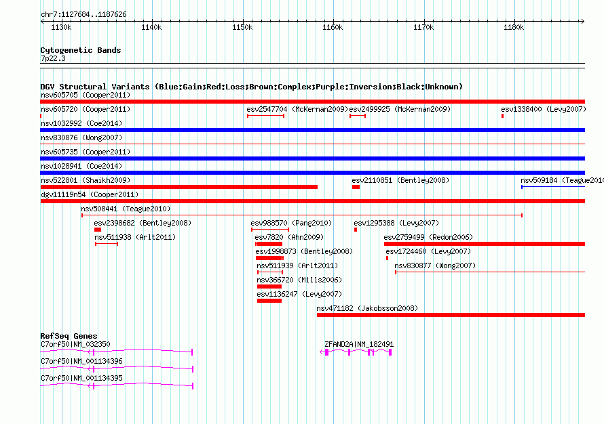The height and width of the screenshot is (424, 604).
Task: Open nsv1028941 (Coe2014) label
Action: pyautogui.click(x=81, y=166)
